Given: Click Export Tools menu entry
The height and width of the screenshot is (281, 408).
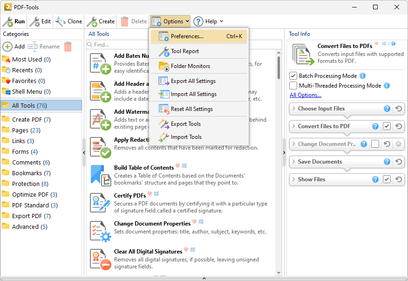Looking at the screenshot, I should coord(199,124).
